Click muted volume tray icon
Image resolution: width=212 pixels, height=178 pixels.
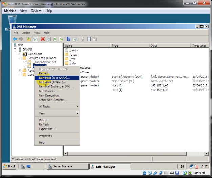[196, 166]
